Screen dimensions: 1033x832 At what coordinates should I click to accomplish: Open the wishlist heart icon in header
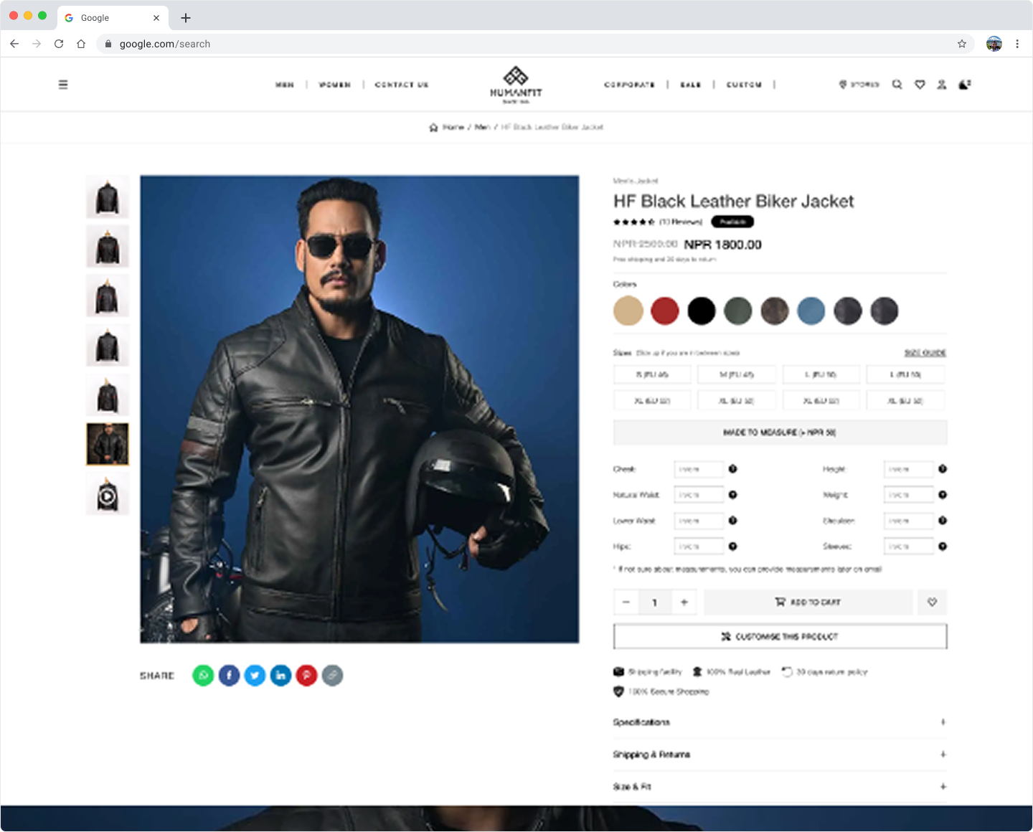tap(920, 85)
